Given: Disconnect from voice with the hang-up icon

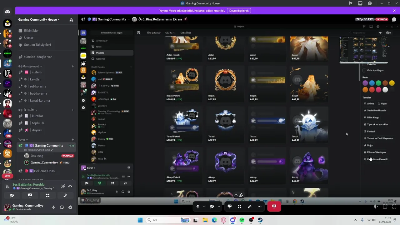Looking at the screenshot, I should [70, 186].
